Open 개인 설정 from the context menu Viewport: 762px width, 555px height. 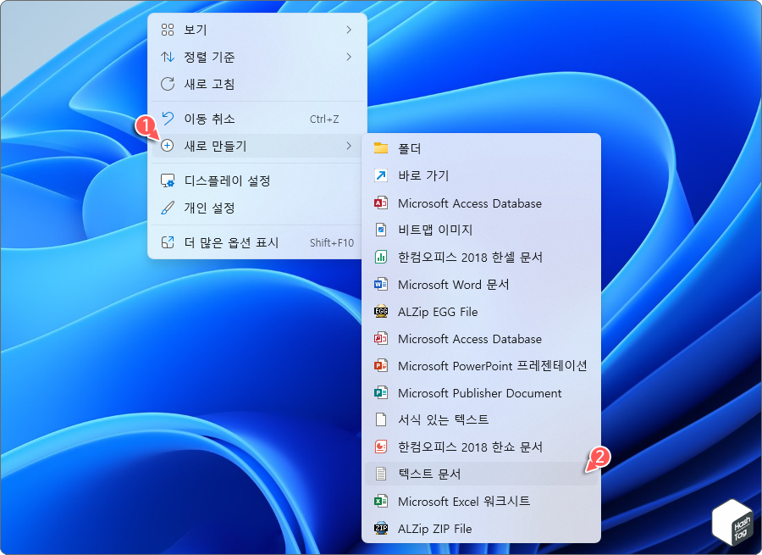click(257, 208)
